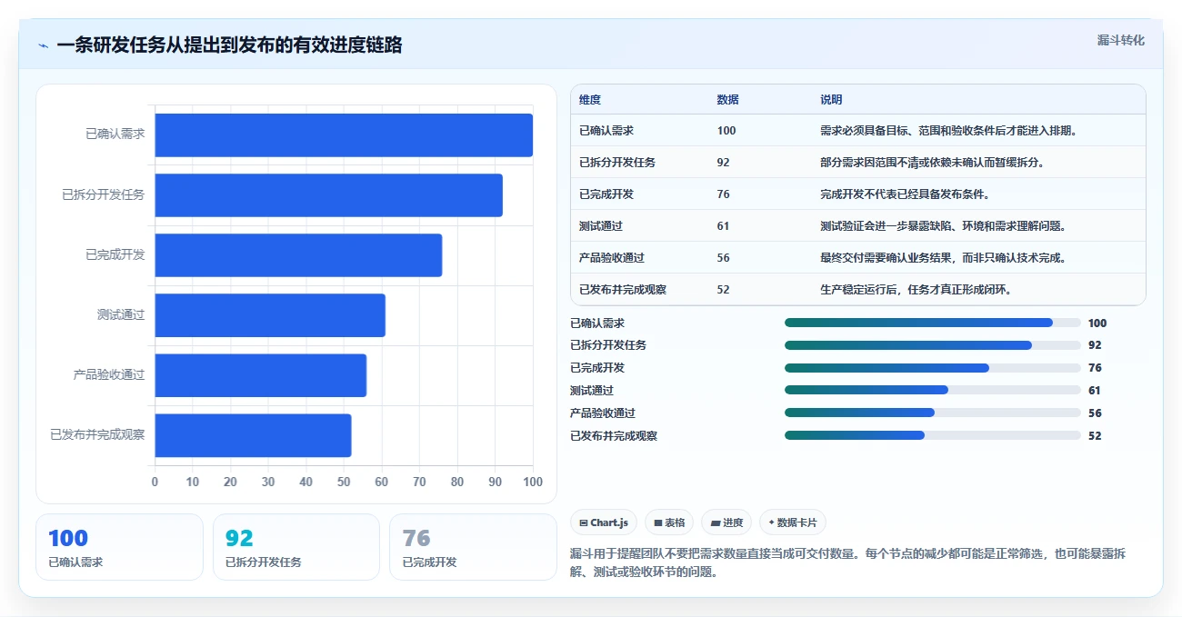The image size is (1182, 617).
Task: Click the value 61 beside the progress bar
Action: point(1095,391)
